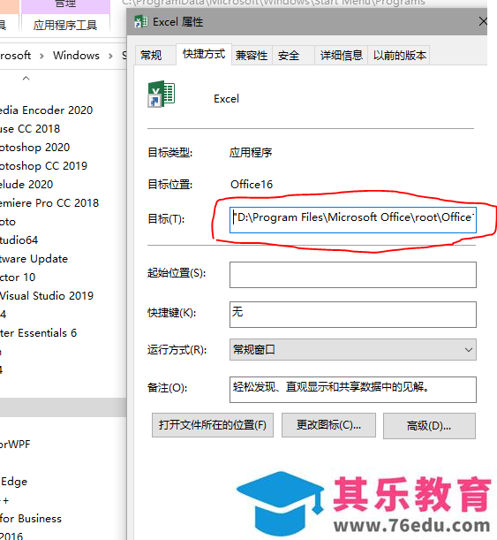This screenshot has width=497, height=540.
Task: Select the Software Update item
Action: coord(34,259)
